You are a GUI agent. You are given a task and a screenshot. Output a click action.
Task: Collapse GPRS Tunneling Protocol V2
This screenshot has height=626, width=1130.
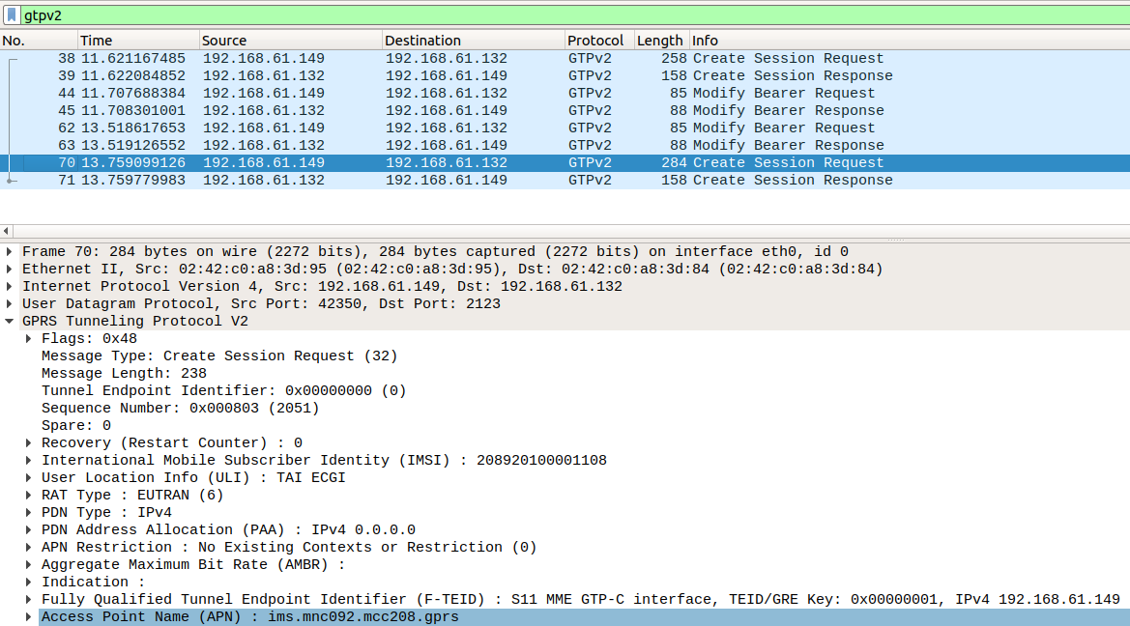[9, 321]
